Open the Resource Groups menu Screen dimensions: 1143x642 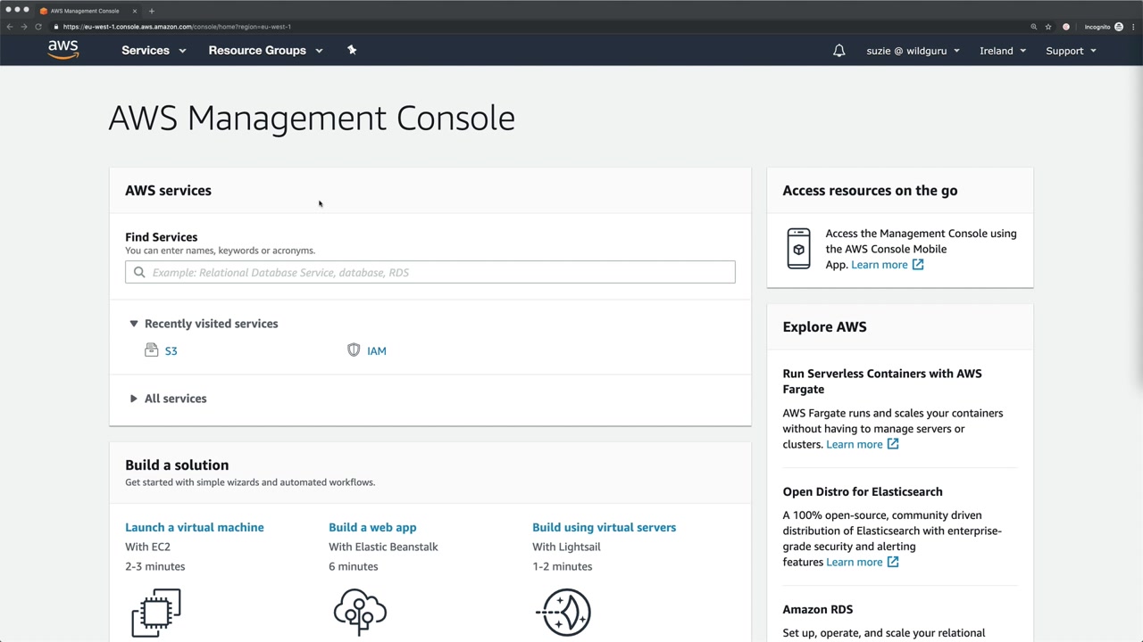[265, 51]
